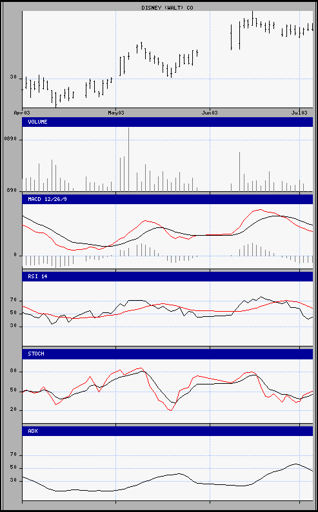318x512 pixels.
Task: Select the MACD 12/26/9 panel header
Action: [x=168, y=199]
